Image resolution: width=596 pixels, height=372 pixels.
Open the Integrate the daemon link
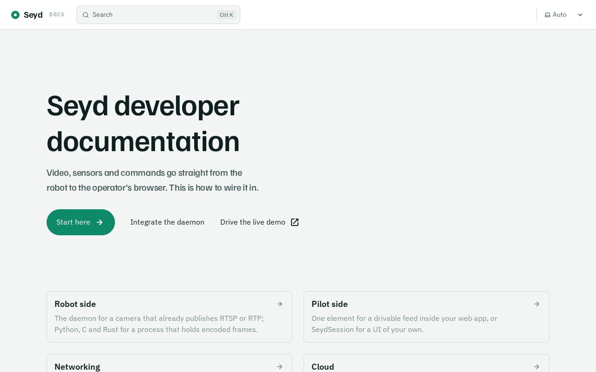pos(167,222)
